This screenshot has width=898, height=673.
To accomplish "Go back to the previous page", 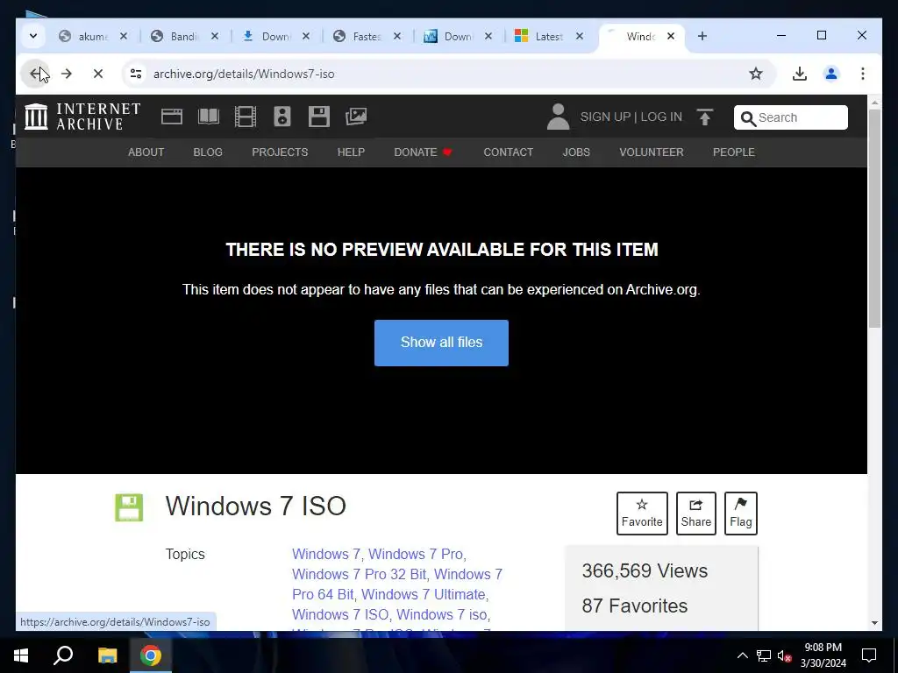I will coord(35,74).
